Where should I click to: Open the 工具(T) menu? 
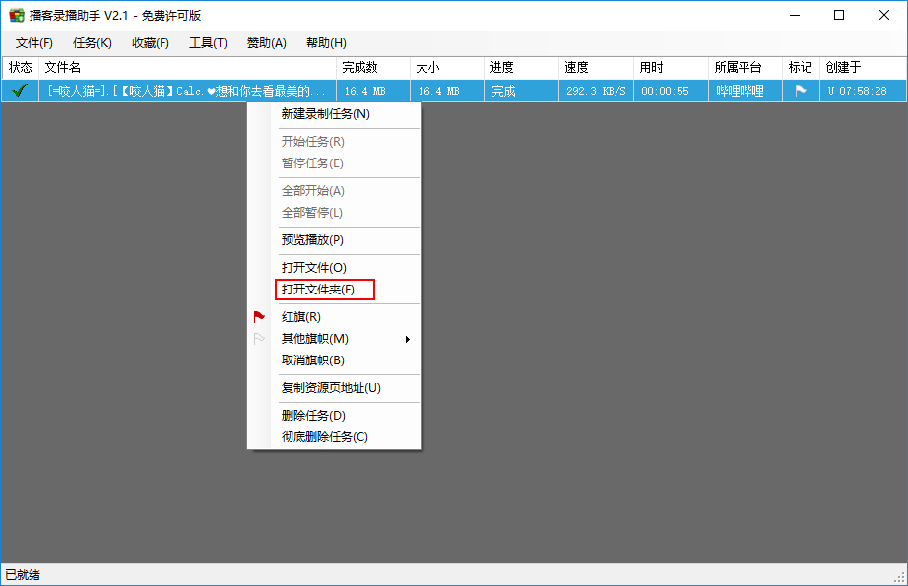pyautogui.click(x=208, y=43)
